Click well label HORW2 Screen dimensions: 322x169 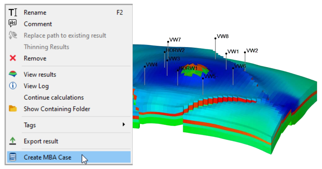point(175,50)
